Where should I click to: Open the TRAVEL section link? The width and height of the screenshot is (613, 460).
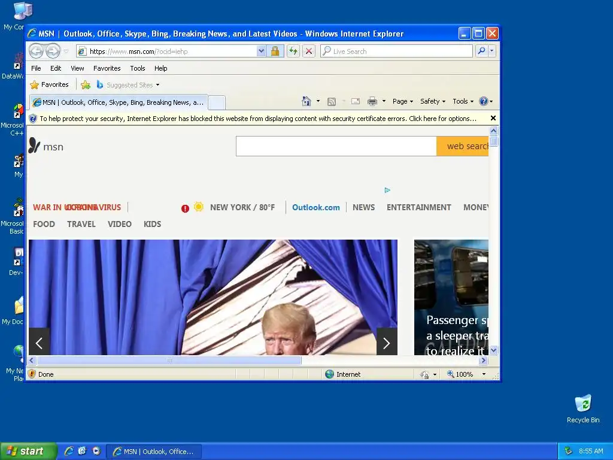point(81,224)
